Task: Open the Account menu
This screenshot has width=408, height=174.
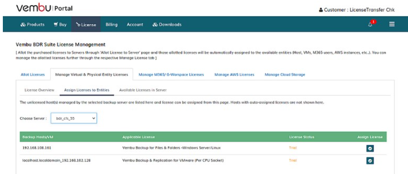Action: tap(135, 25)
